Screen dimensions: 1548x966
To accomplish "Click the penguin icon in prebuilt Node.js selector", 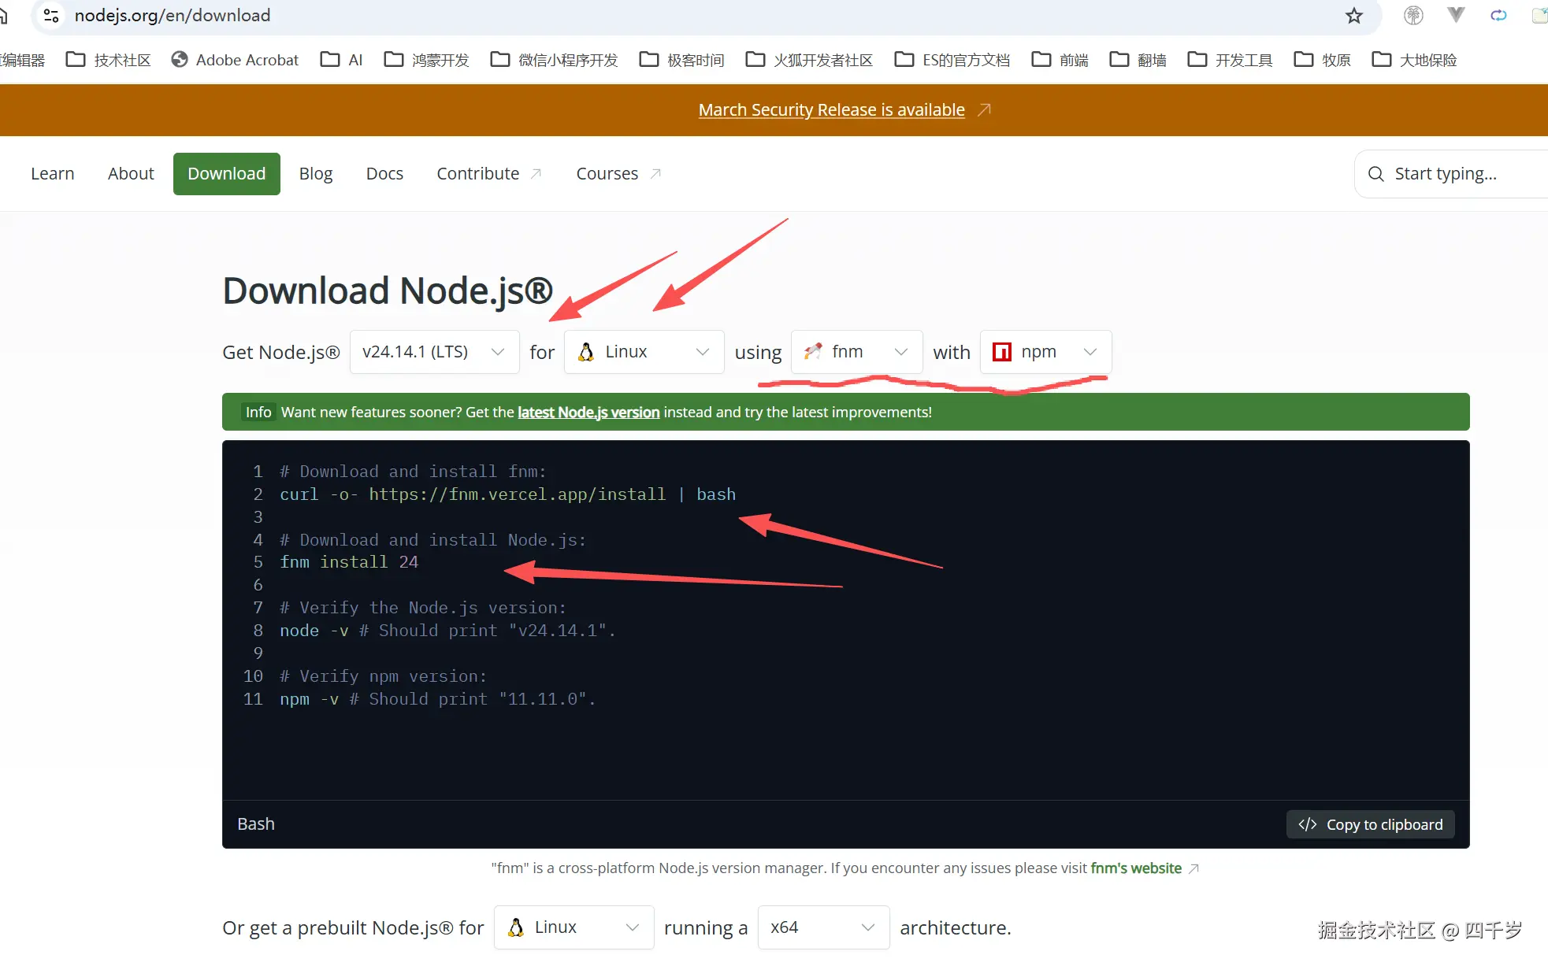I will click(516, 927).
